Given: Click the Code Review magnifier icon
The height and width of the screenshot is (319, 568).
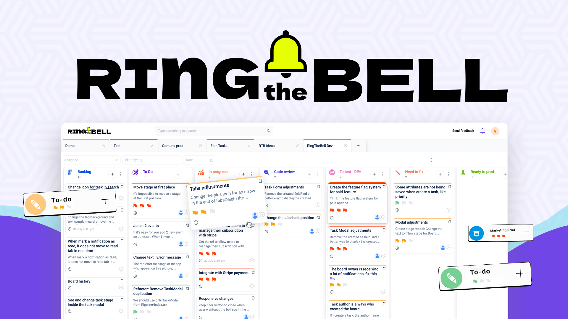Looking at the screenshot, I should 267,172.
